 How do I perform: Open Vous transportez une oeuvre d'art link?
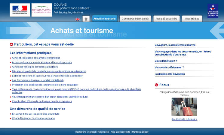[50, 97]
